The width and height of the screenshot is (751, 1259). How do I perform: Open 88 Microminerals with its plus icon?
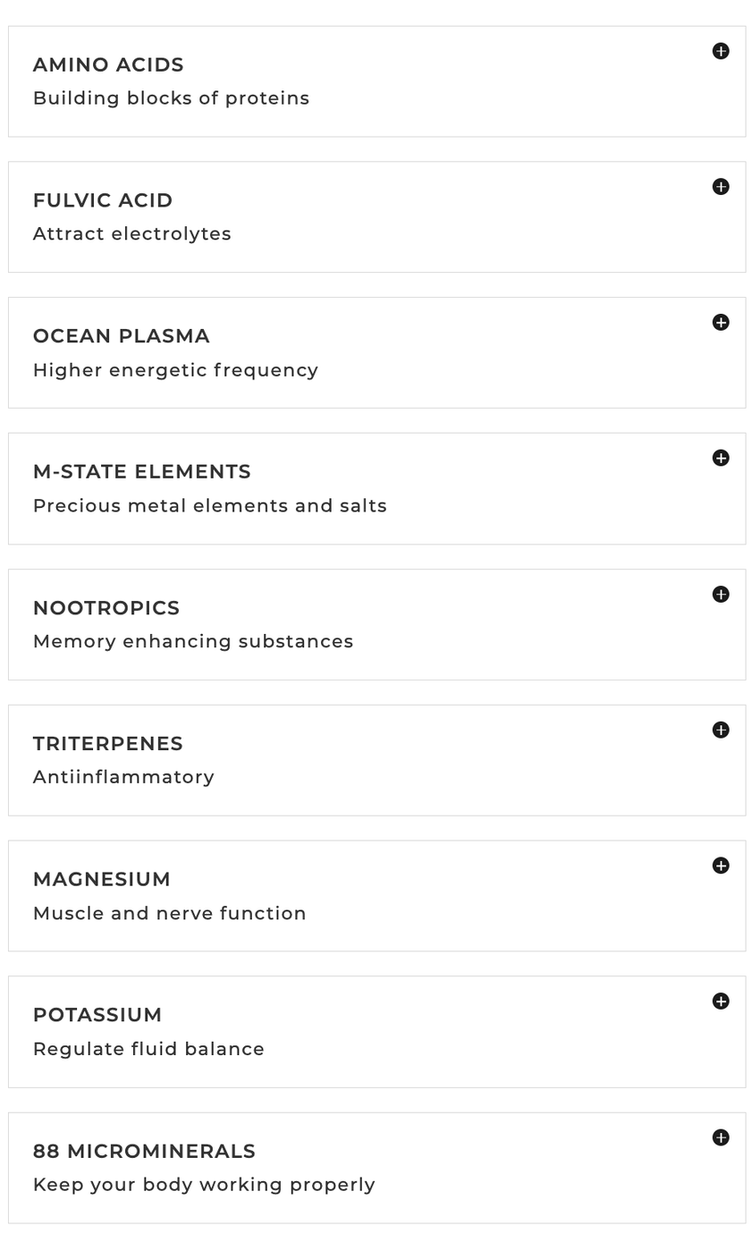pyautogui.click(x=721, y=1137)
